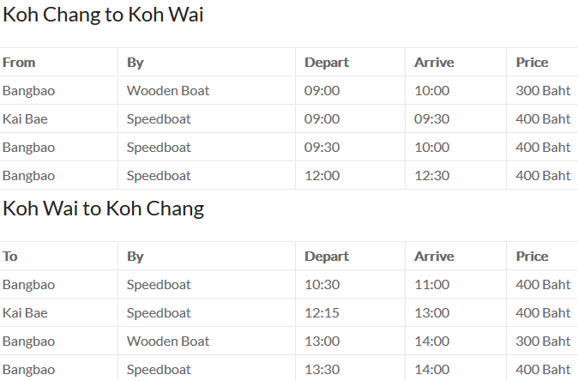Click the "By" header in the Koh Wai to Koh Chang table

tap(135, 256)
